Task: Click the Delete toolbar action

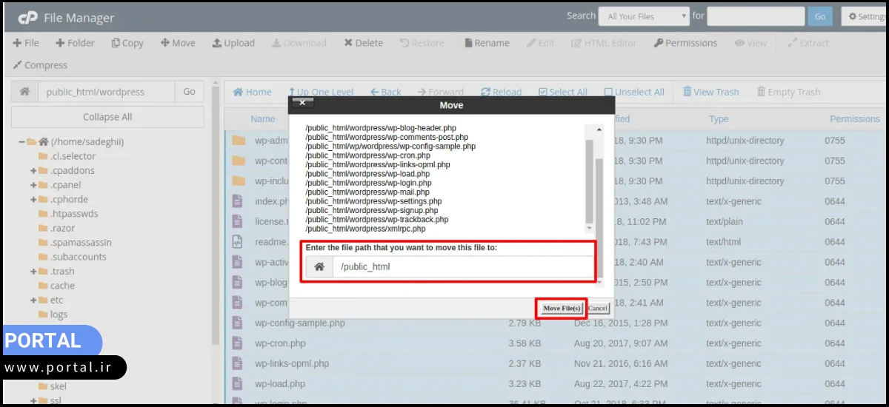Action: coord(363,43)
